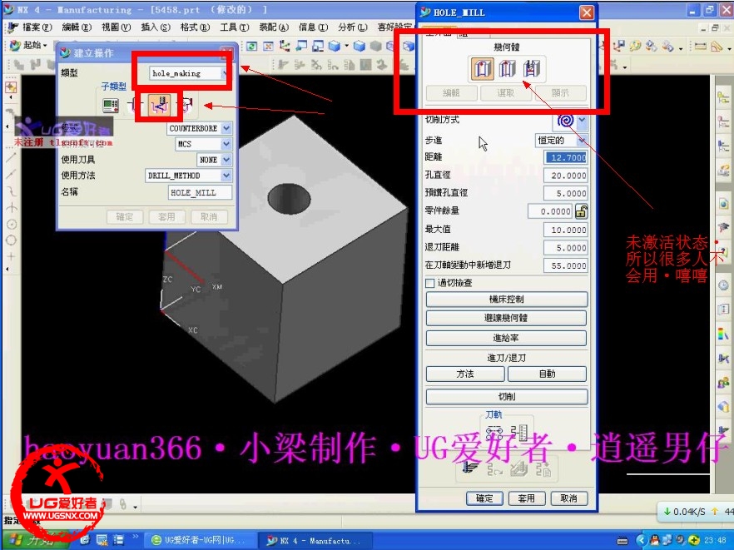Click the edit display tool path icon under 刀軌

coord(494,431)
